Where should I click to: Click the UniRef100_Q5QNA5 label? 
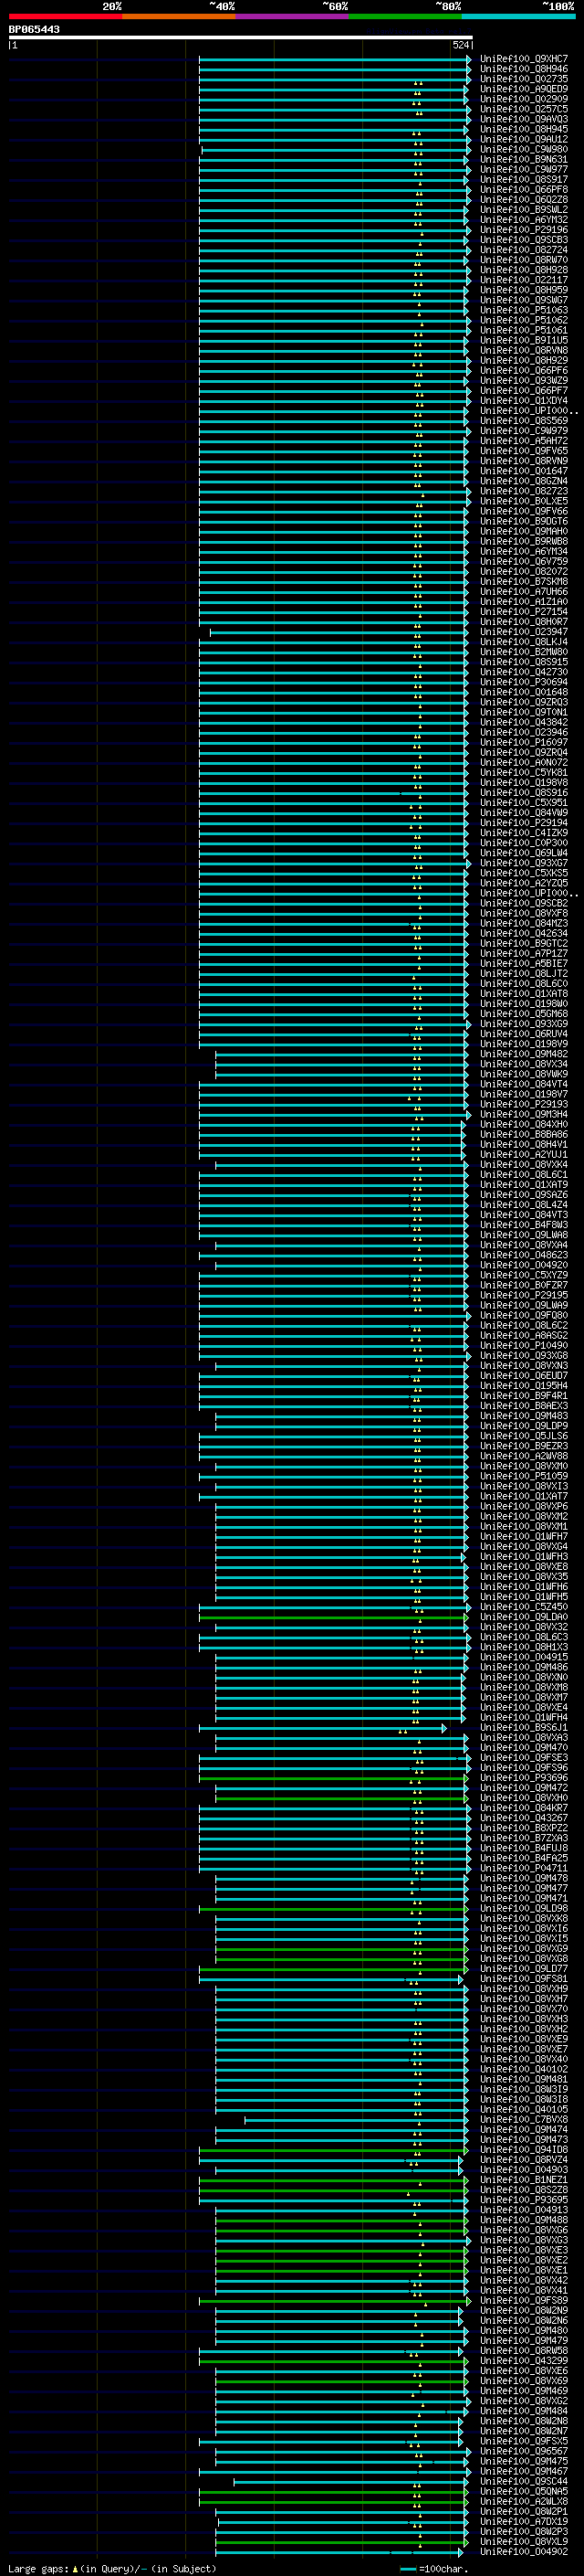524,2491
